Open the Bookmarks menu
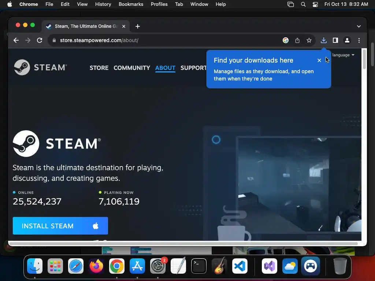The height and width of the screenshot is (281, 375). 131,4
